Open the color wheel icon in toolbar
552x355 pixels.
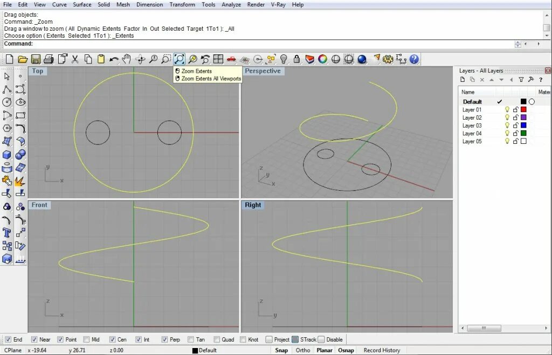322,59
